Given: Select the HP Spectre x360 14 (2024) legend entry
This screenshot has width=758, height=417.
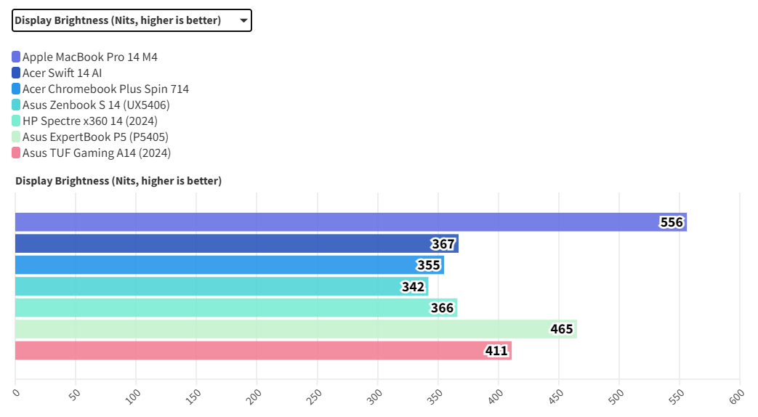Looking at the screenshot, I should point(90,121).
